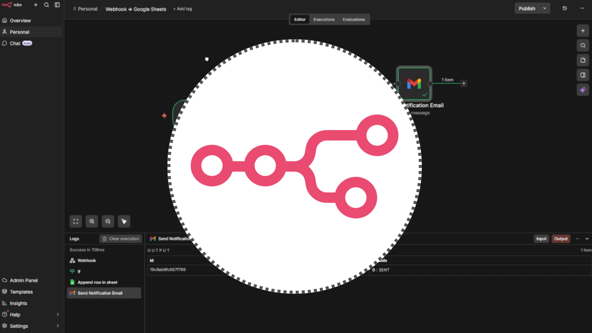Expand the Help sidebar item
Image resolution: width=592 pixels, height=333 pixels.
(x=58, y=314)
